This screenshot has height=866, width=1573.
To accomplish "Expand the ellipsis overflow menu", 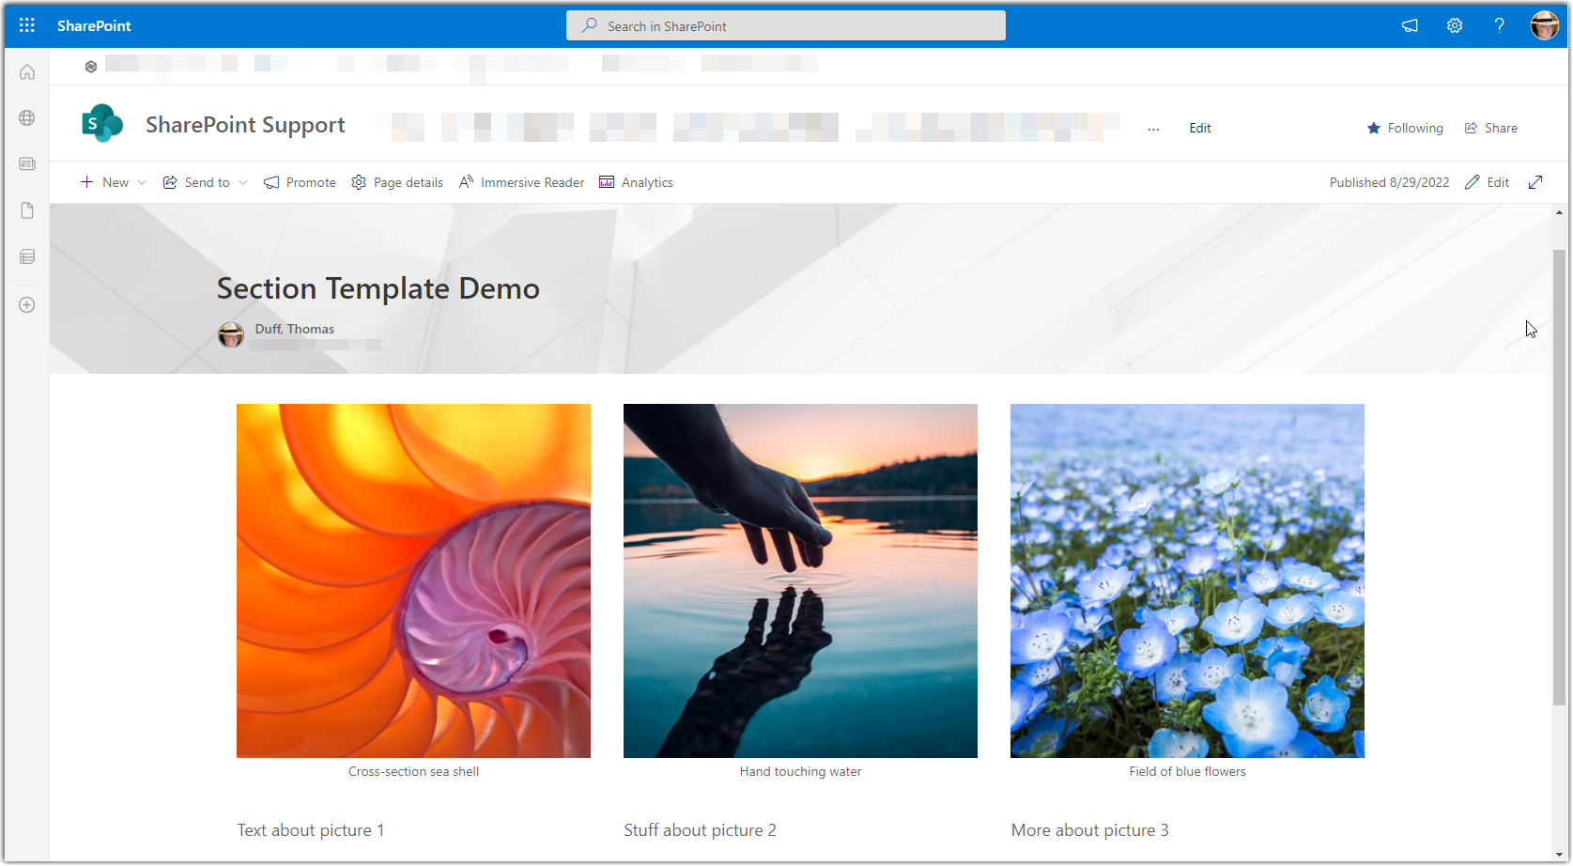I will [x=1153, y=128].
